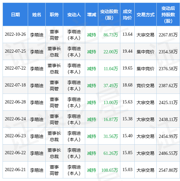Click the 职务 column header
Image resolution: width=180 pixels, height=181 pixels.
tap(54, 15)
